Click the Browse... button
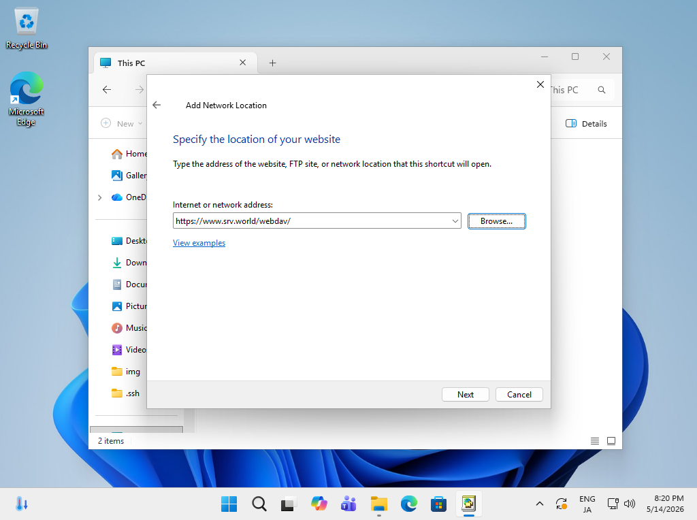This screenshot has height=520, width=697. 496,221
